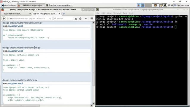Open the bookmarks clipboard icon in the toolbar
The width and height of the screenshot is (190, 107).
pyautogui.click(x=80, y=18)
